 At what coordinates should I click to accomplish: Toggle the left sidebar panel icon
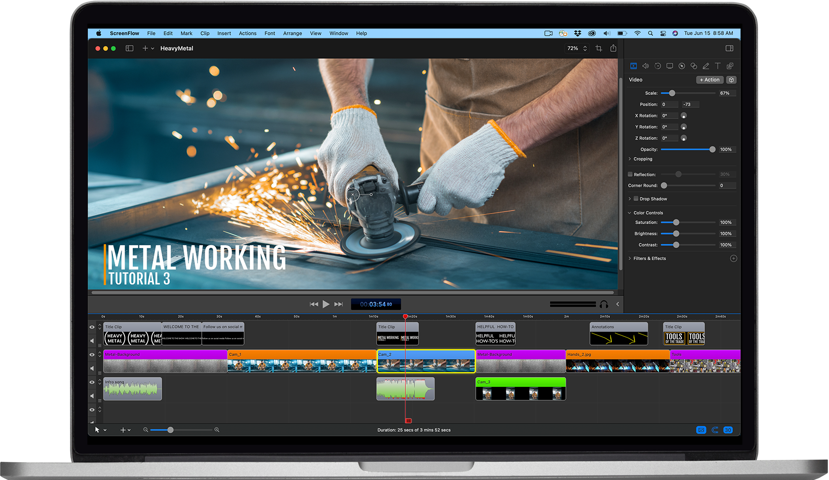tap(129, 48)
